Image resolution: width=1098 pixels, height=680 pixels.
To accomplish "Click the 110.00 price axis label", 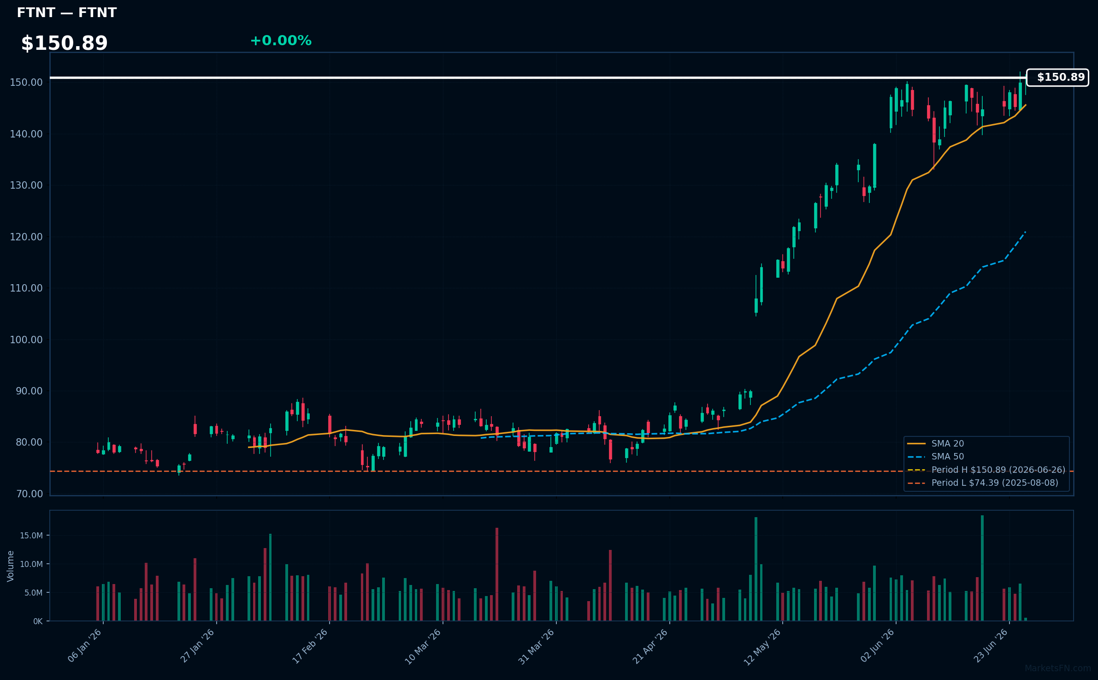I will click(26, 288).
